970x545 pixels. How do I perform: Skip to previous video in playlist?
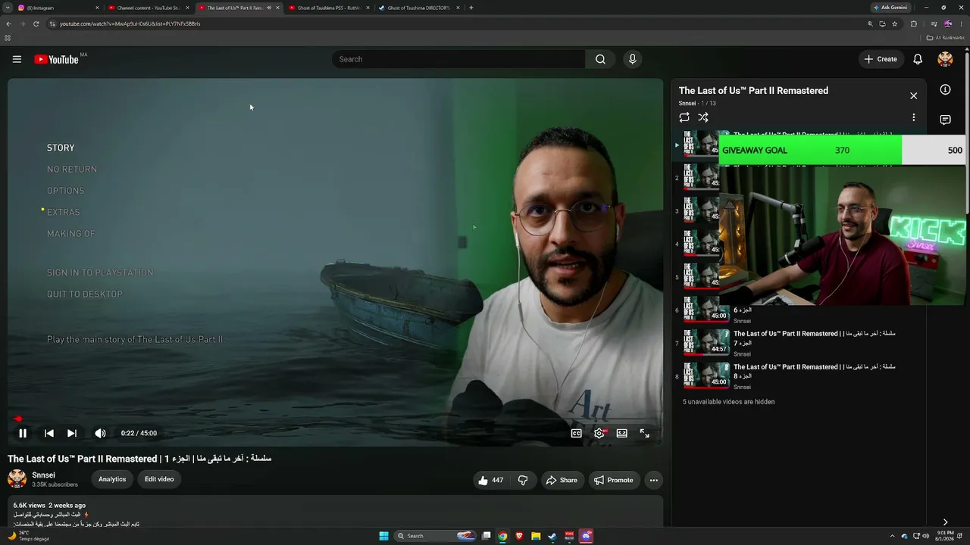(49, 433)
